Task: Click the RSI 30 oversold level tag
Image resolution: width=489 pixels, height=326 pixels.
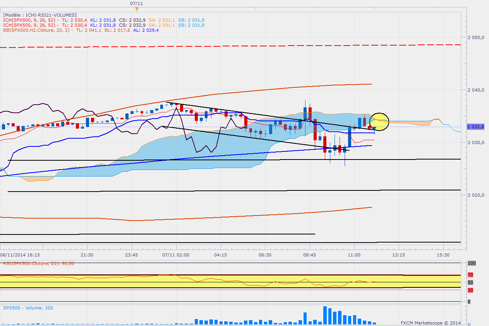Action: [x=470, y=290]
